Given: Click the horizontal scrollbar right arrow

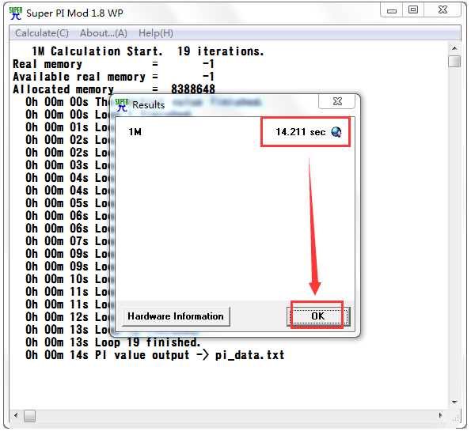Looking at the screenshot, I should point(441,416).
